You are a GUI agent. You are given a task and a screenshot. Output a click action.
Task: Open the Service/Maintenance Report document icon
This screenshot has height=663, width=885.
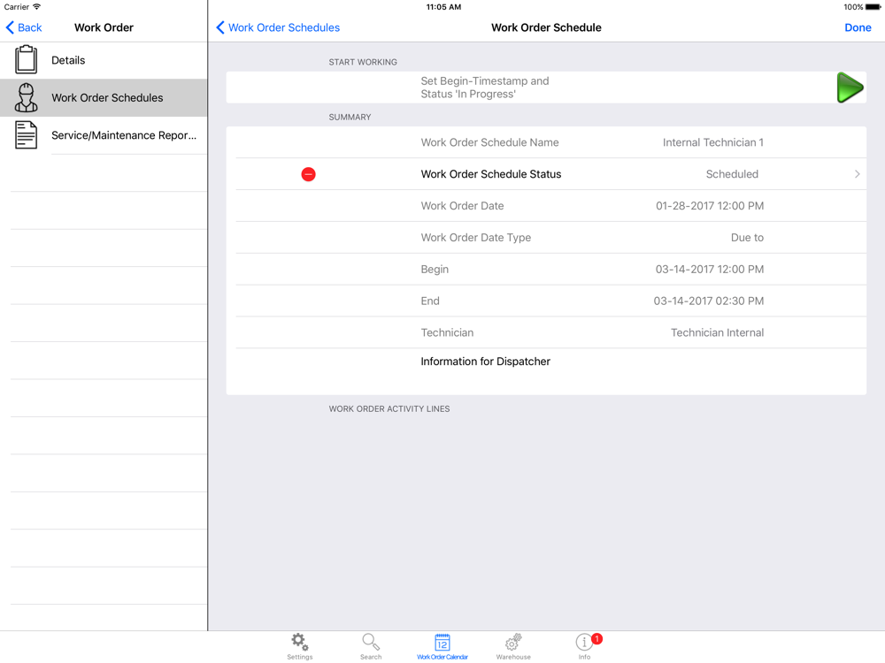pos(26,135)
